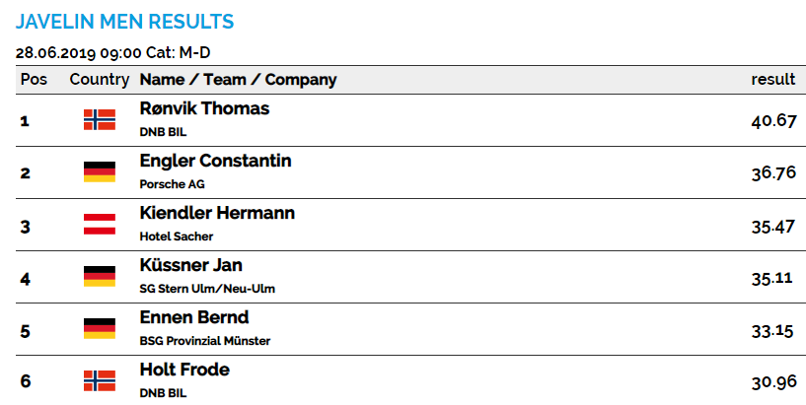Click the BSG Provinzial Münster label
This screenshot has height=405, width=806.
(x=205, y=341)
